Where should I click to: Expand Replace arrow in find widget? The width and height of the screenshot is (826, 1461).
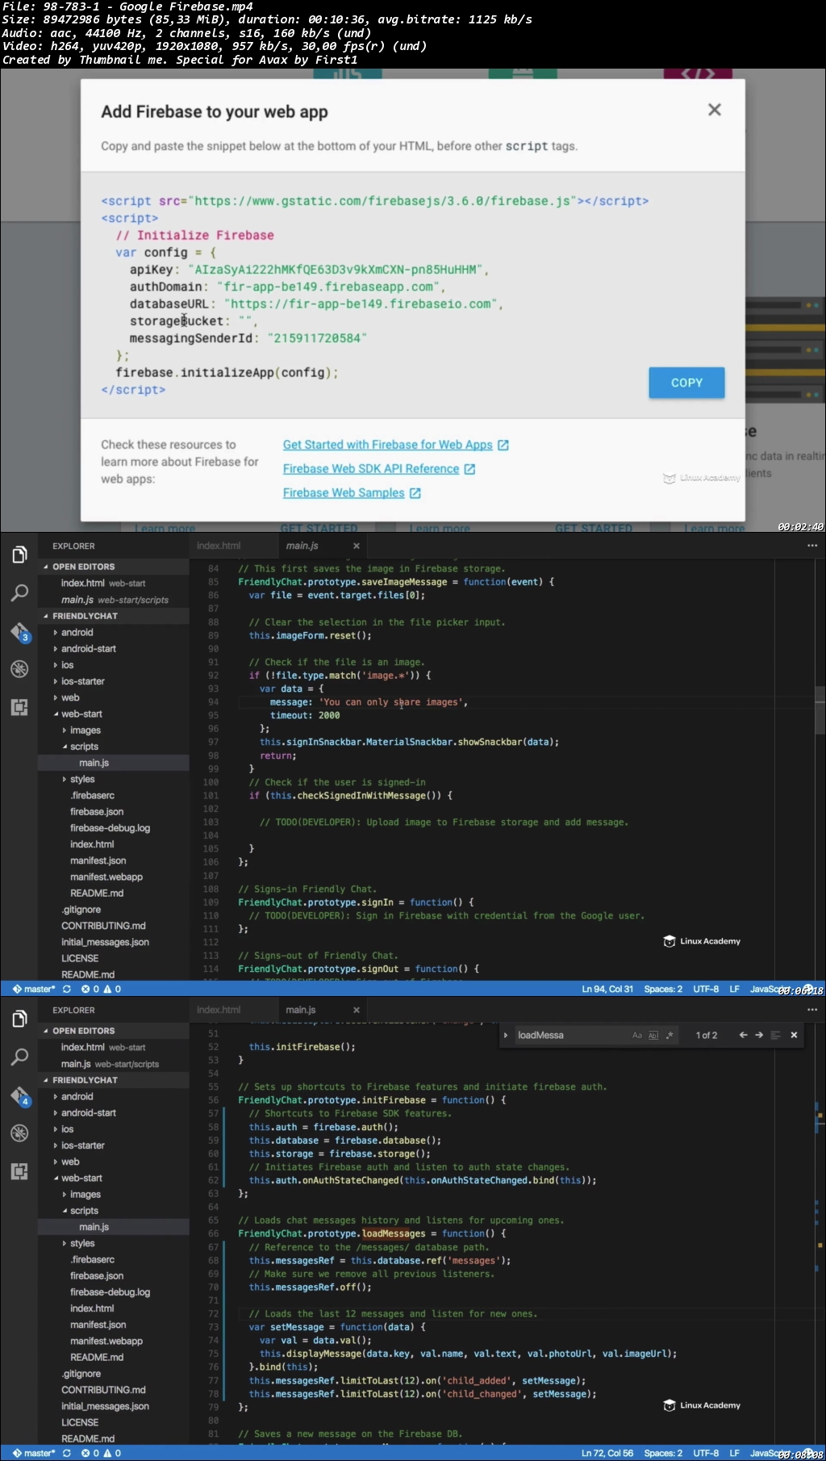pyautogui.click(x=506, y=1035)
